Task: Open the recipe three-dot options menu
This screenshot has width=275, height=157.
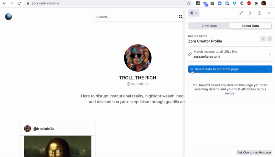Action: [x=263, y=39]
